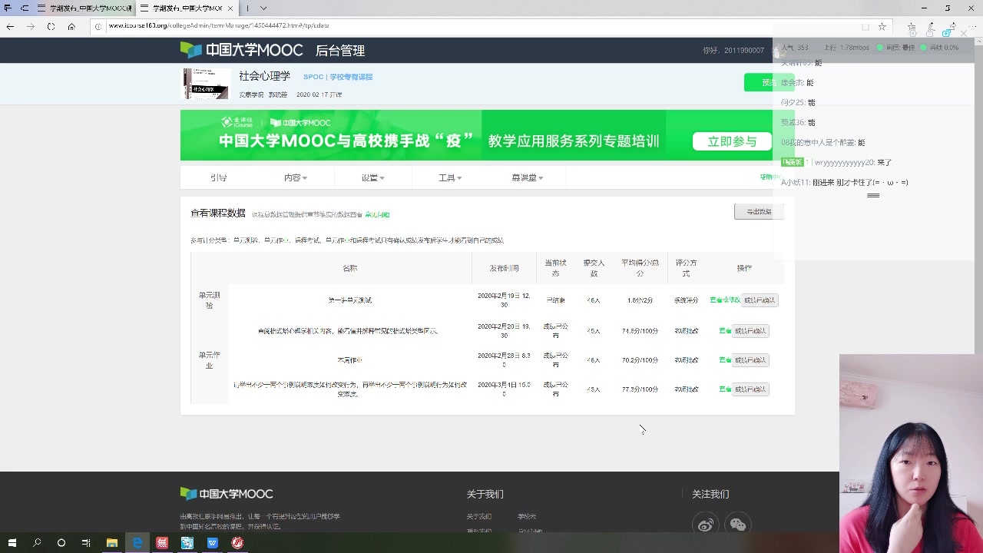Set these tabs aside icon

25,8
